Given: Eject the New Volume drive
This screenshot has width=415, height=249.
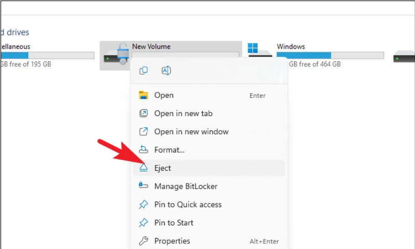Looking at the screenshot, I should [163, 168].
